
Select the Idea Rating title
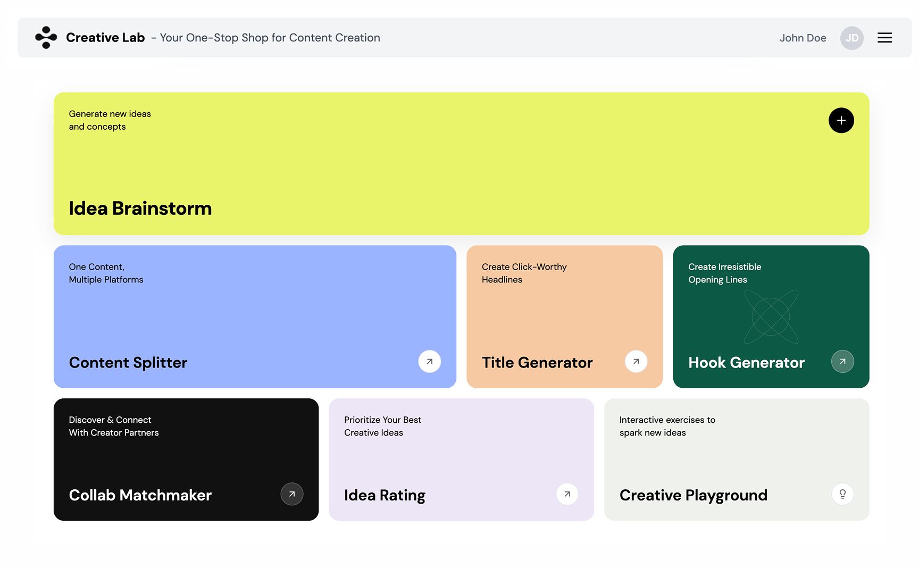pos(385,496)
